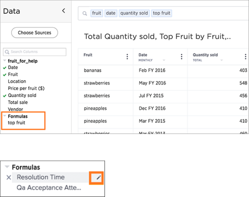Remove Resolution Time formula with the X icon

(9, 177)
